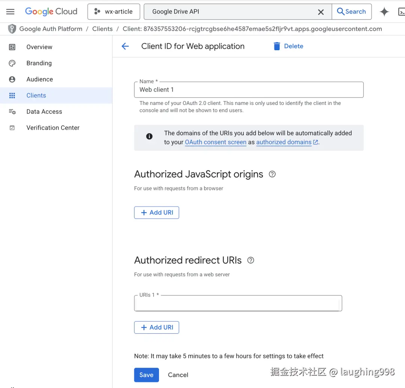405x388 pixels.
Task: Open help for Authorized redirect URIs
Action: (x=250, y=260)
